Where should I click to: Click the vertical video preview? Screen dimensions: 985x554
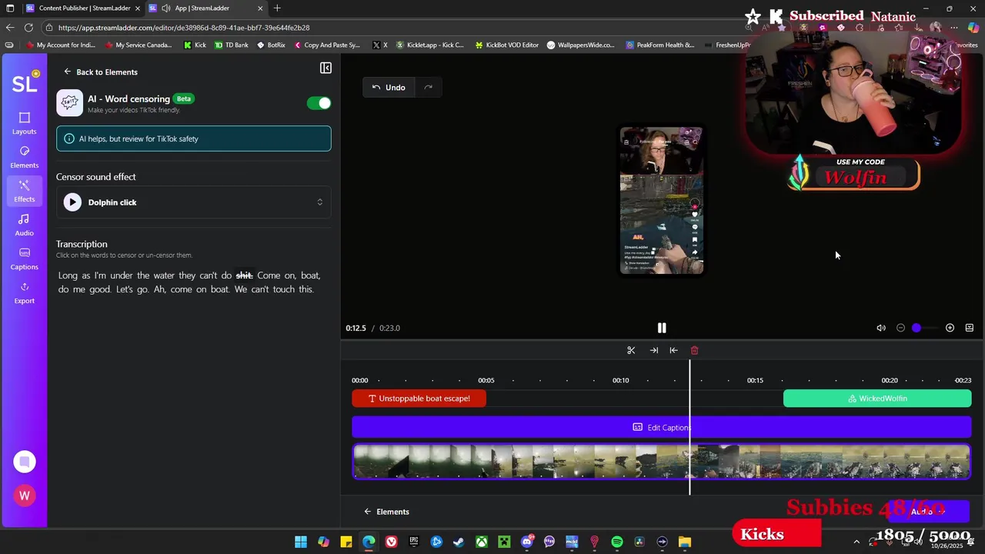[x=661, y=200]
